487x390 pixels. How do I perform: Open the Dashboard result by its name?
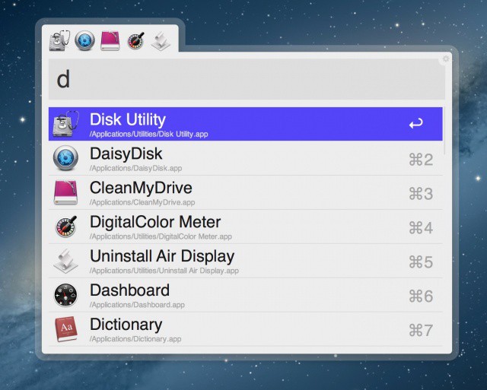click(129, 290)
